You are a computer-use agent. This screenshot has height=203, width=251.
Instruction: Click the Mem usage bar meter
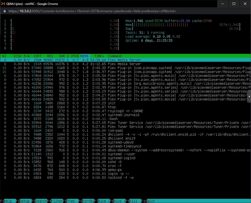pyautogui.click(x=183, y=25)
